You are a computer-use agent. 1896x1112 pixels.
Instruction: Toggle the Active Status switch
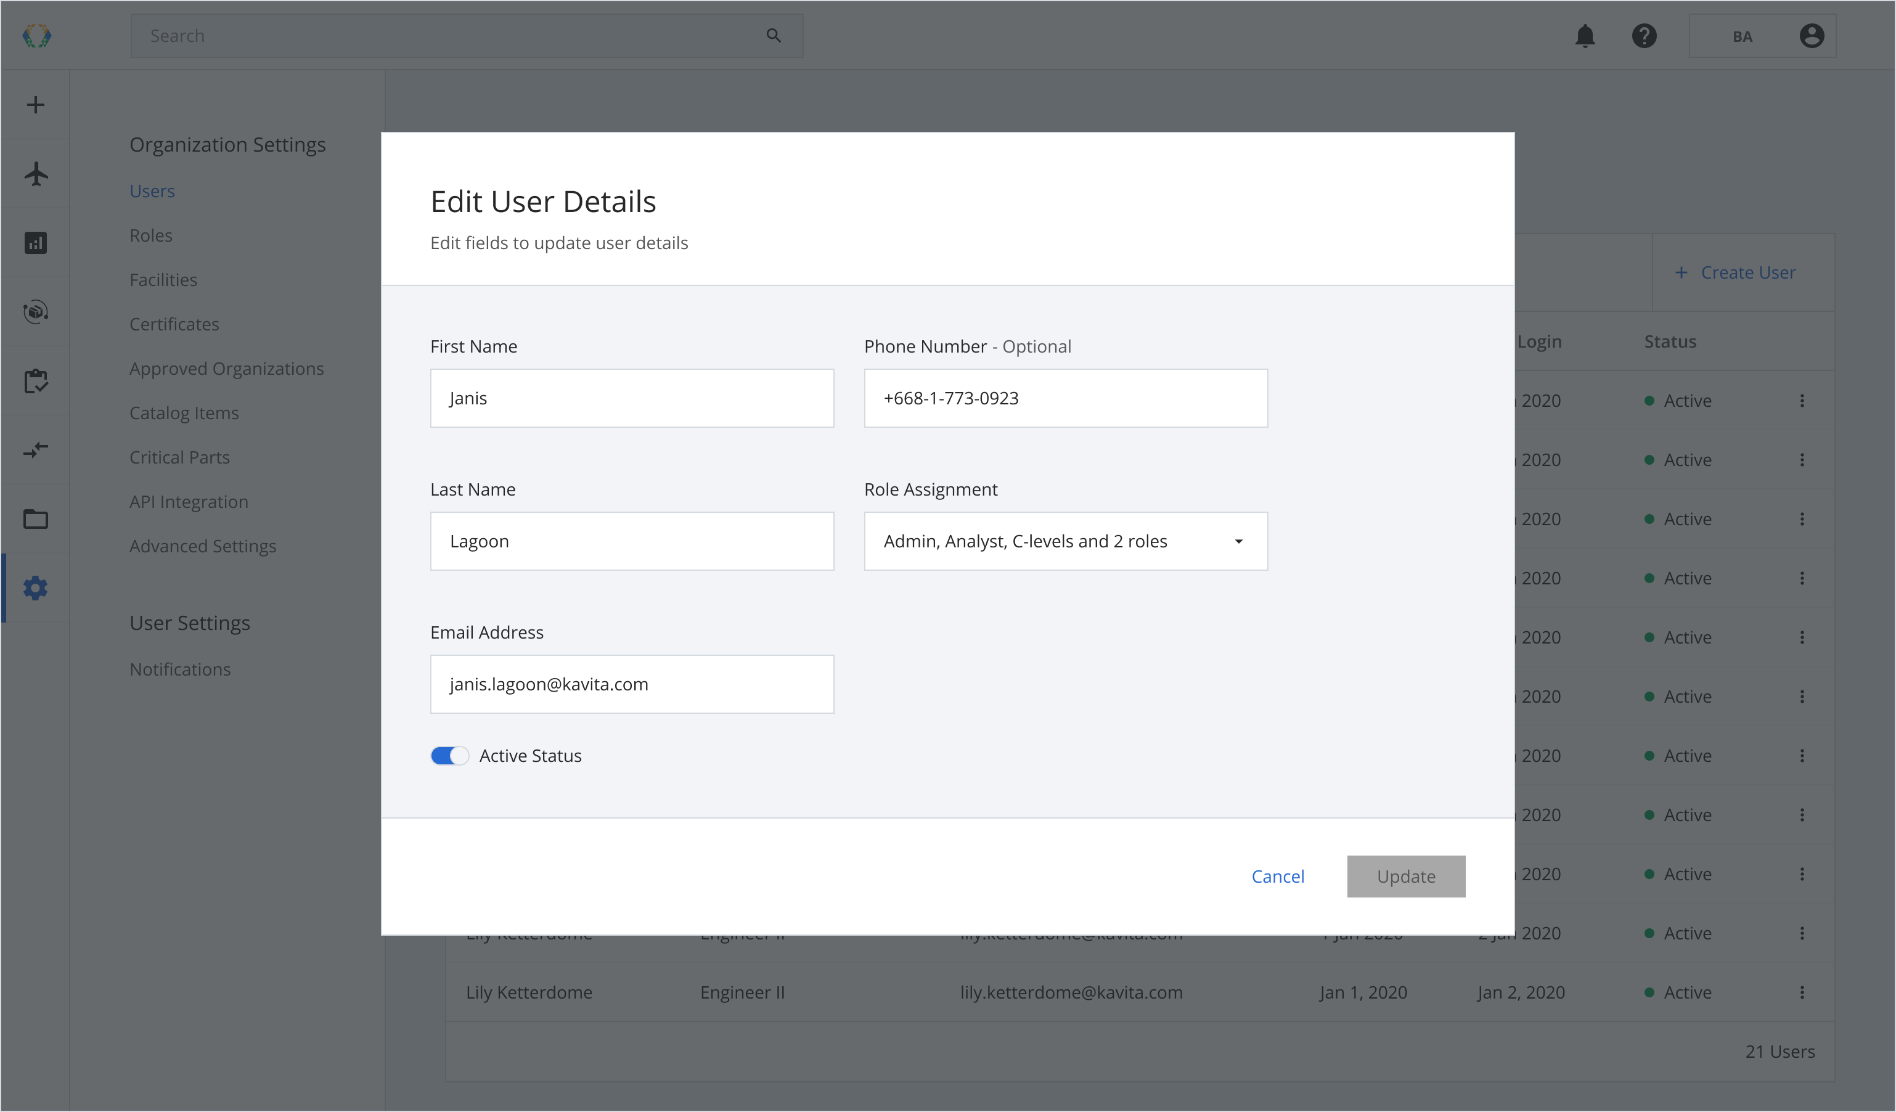point(449,755)
